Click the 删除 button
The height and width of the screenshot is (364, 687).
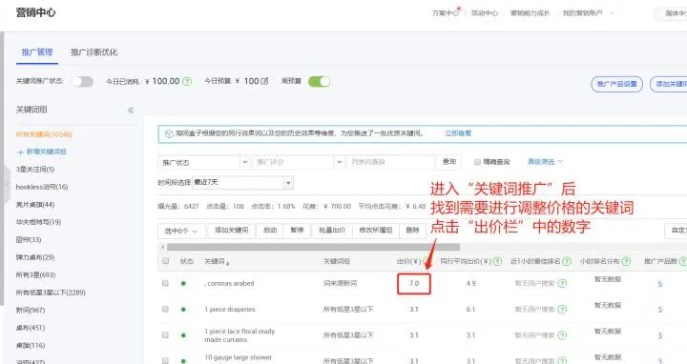[413, 231]
